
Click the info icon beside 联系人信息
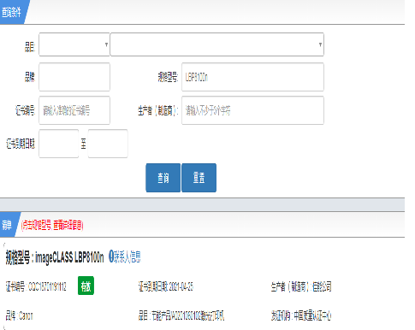click(111, 256)
